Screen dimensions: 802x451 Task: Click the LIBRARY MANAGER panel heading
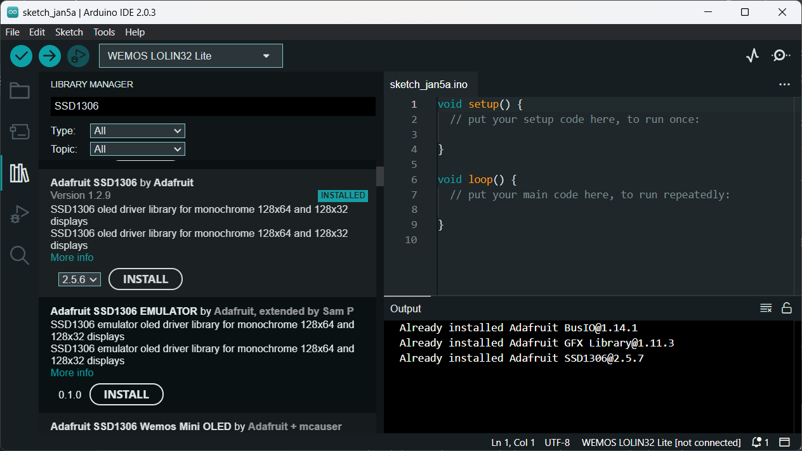tap(92, 84)
